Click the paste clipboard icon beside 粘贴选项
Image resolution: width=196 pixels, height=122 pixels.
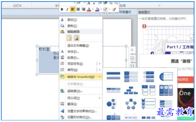point(62,31)
